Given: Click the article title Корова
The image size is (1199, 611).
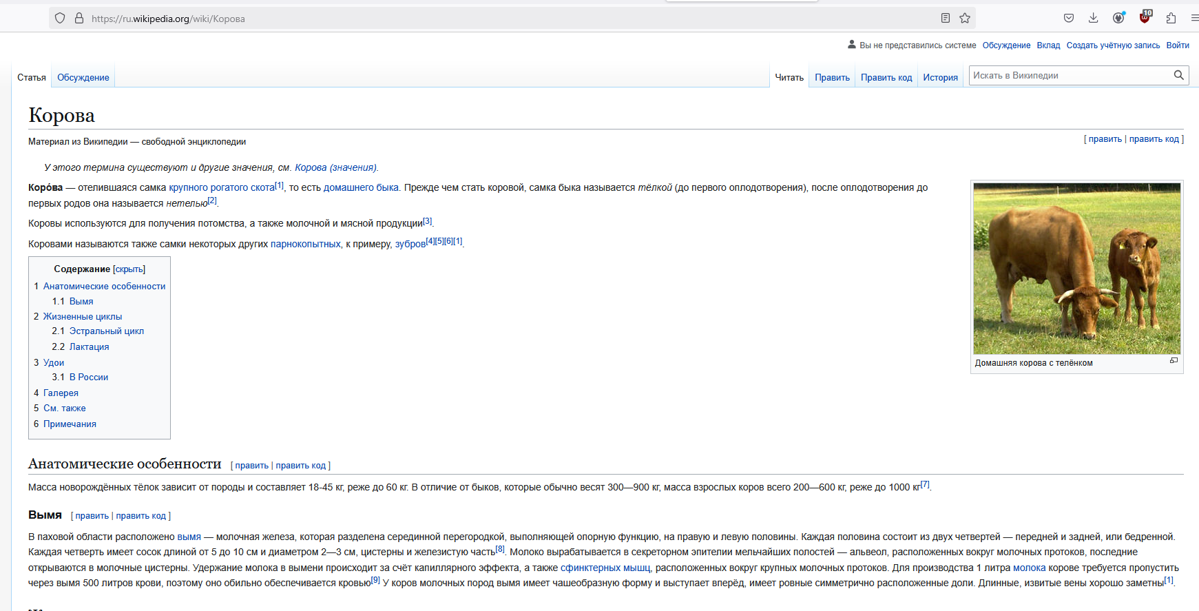Looking at the screenshot, I should [x=62, y=115].
